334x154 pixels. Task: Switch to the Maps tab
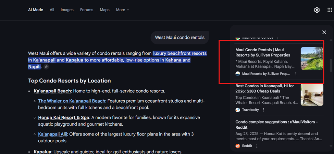pos(105,10)
